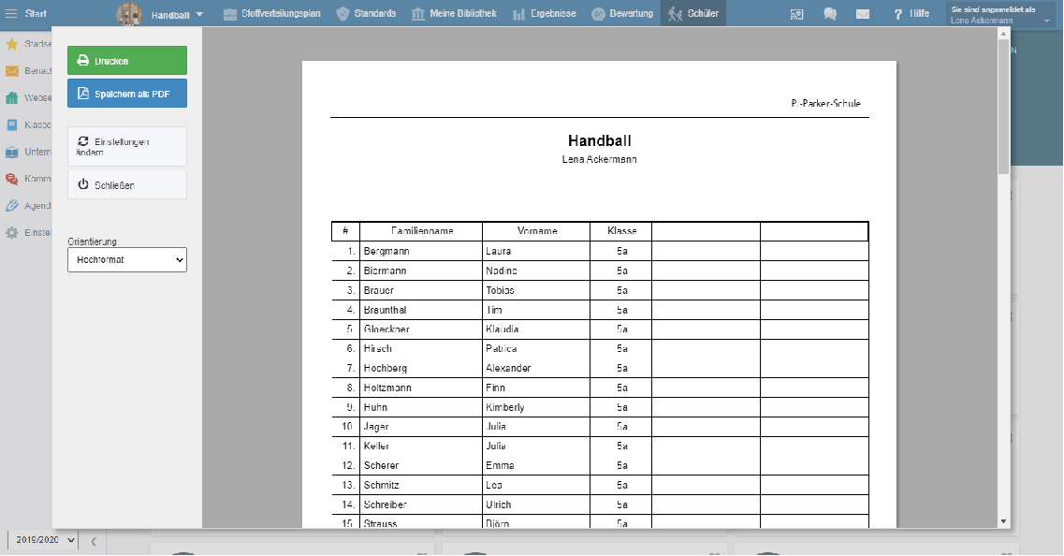Open the Benachrichtigungen envelope sidebar icon
The height and width of the screenshot is (556, 1064).
coord(11,70)
